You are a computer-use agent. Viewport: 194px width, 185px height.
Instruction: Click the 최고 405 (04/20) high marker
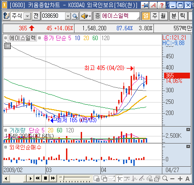click(x=104, y=68)
